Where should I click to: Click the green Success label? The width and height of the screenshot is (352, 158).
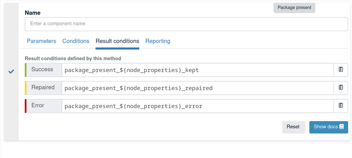click(43, 70)
